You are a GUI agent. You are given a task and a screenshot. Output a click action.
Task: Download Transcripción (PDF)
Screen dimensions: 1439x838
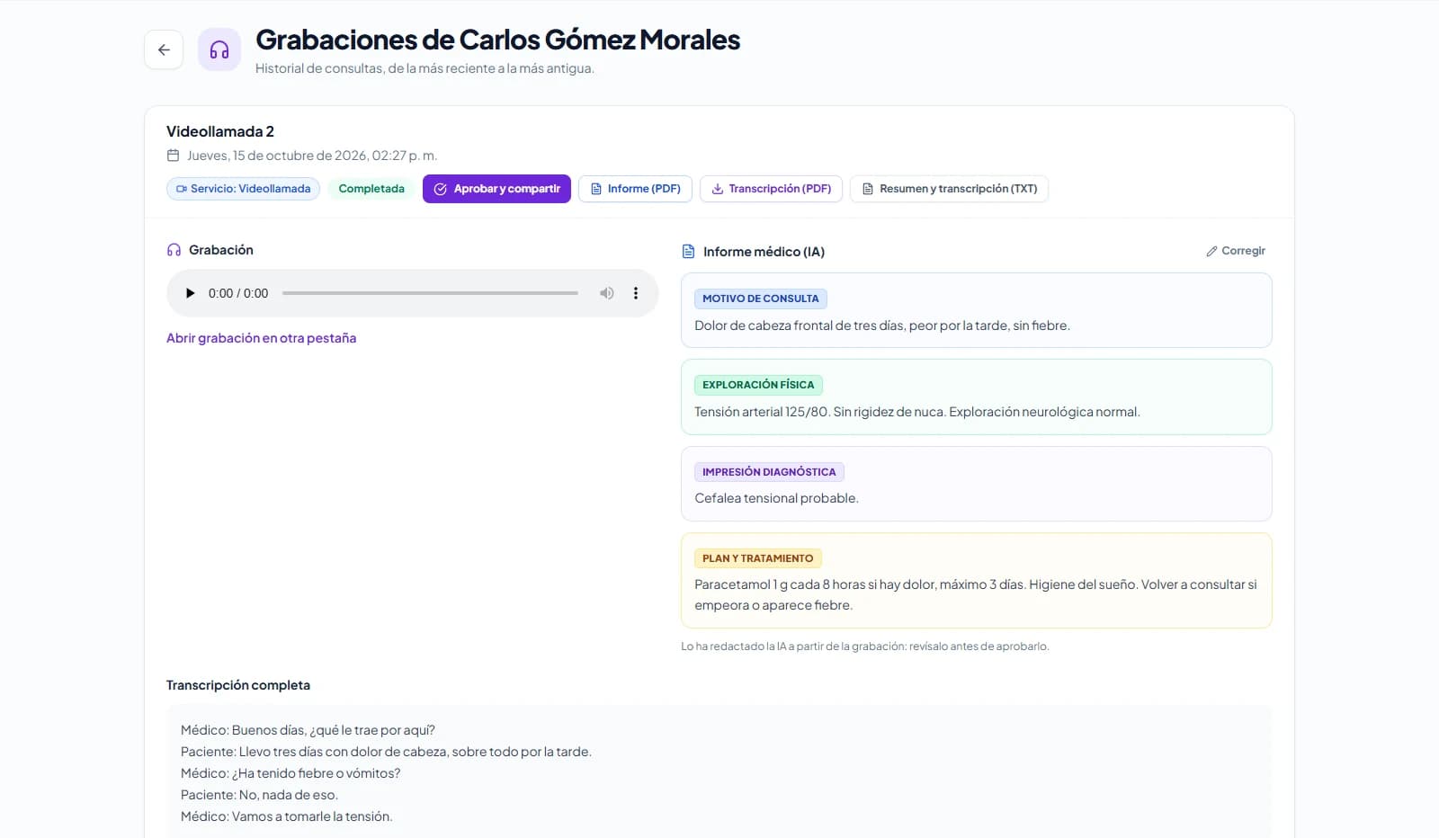point(771,189)
